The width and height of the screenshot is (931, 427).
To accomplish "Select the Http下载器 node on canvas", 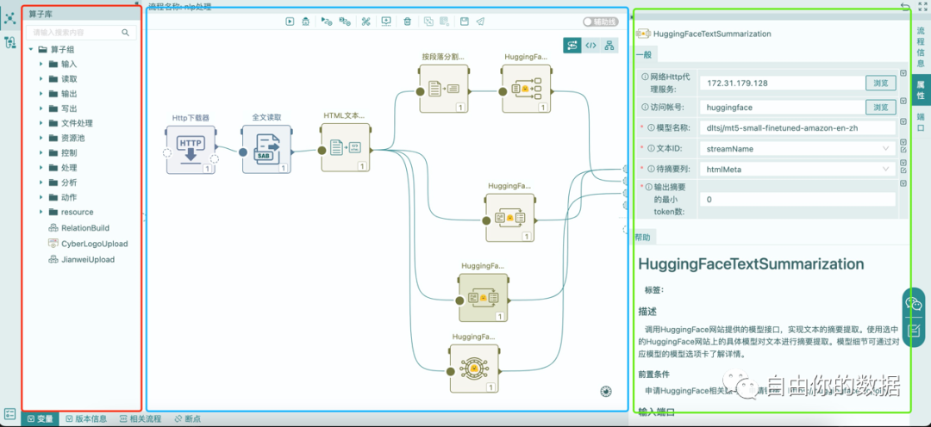I will pyautogui.click(x=191, y=150).
